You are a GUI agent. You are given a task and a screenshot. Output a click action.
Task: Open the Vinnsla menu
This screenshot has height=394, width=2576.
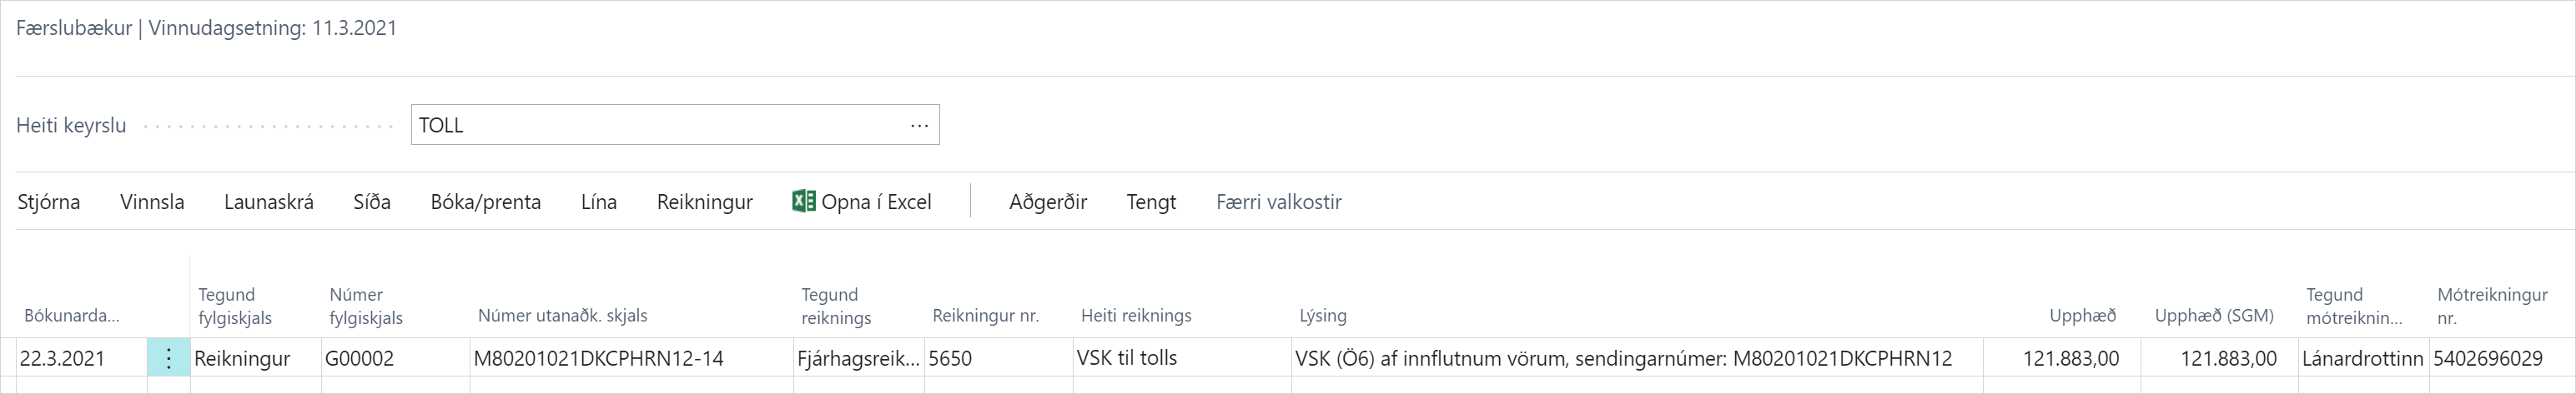152,202
